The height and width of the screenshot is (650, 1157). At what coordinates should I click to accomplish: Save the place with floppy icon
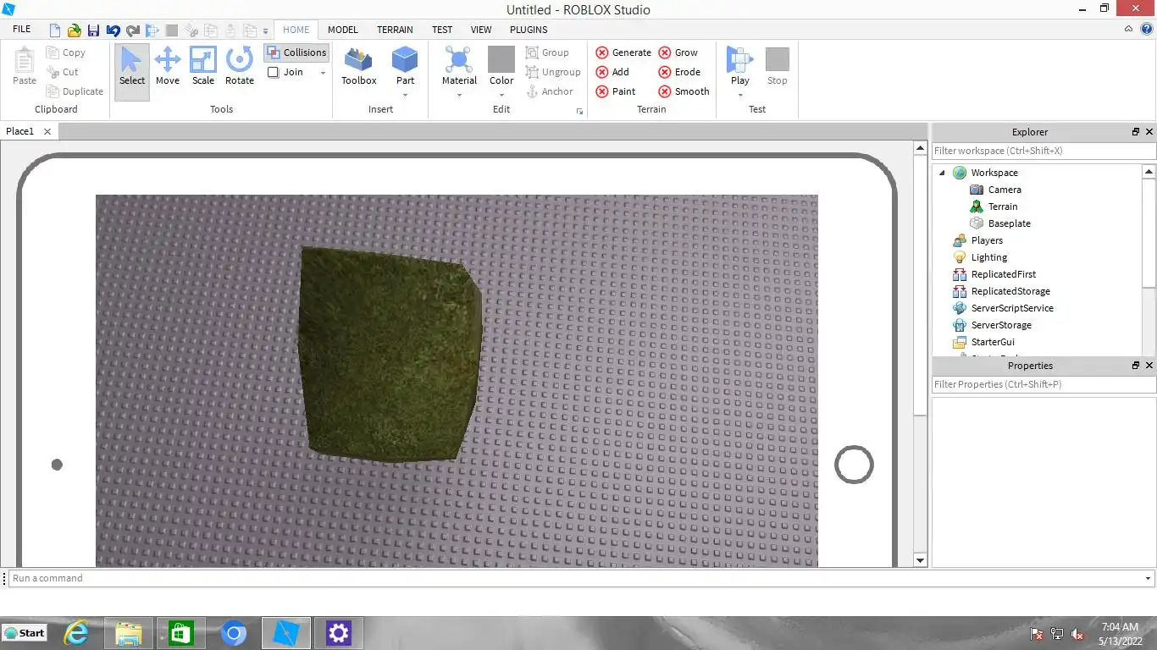coord(93,30)
